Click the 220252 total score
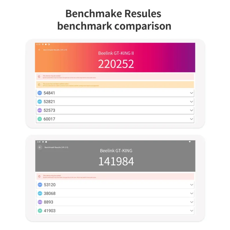 point(116,64)
